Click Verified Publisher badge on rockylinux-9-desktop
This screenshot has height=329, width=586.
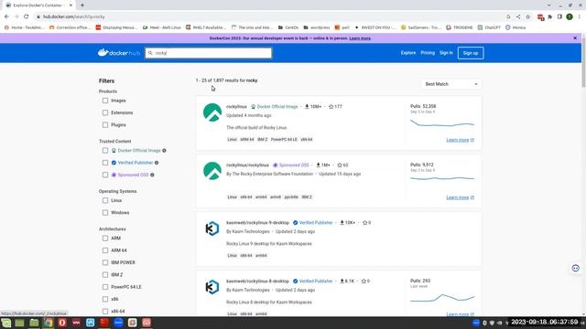[x=313, y=223]
